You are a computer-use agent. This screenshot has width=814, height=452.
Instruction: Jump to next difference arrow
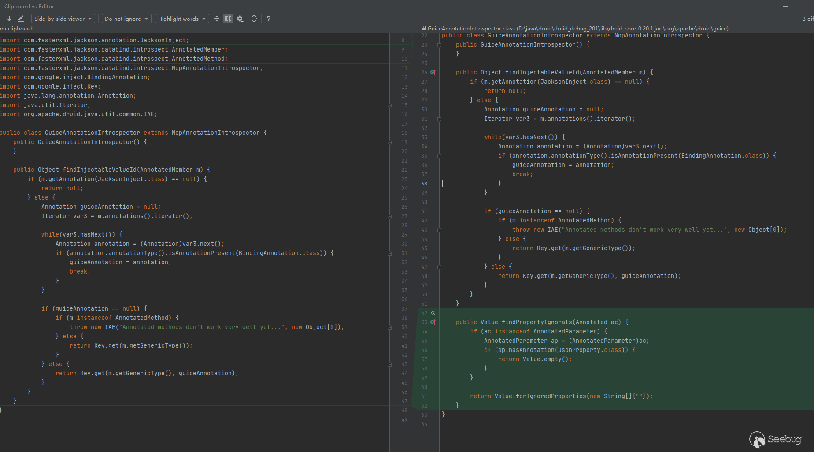point(9,19)
